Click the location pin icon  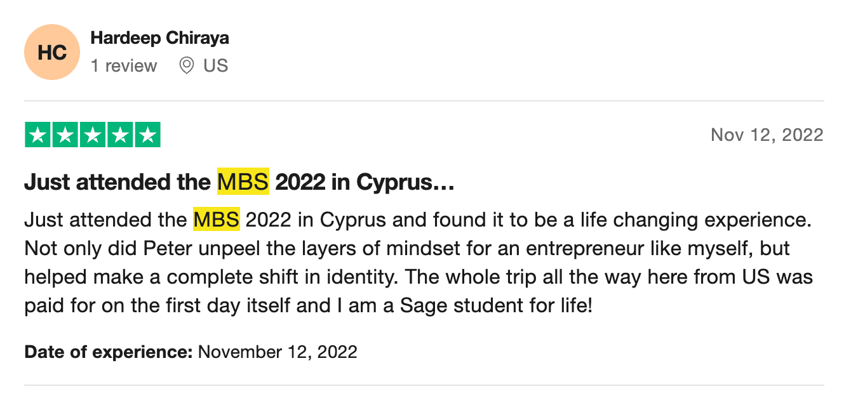tap(186, 66)
